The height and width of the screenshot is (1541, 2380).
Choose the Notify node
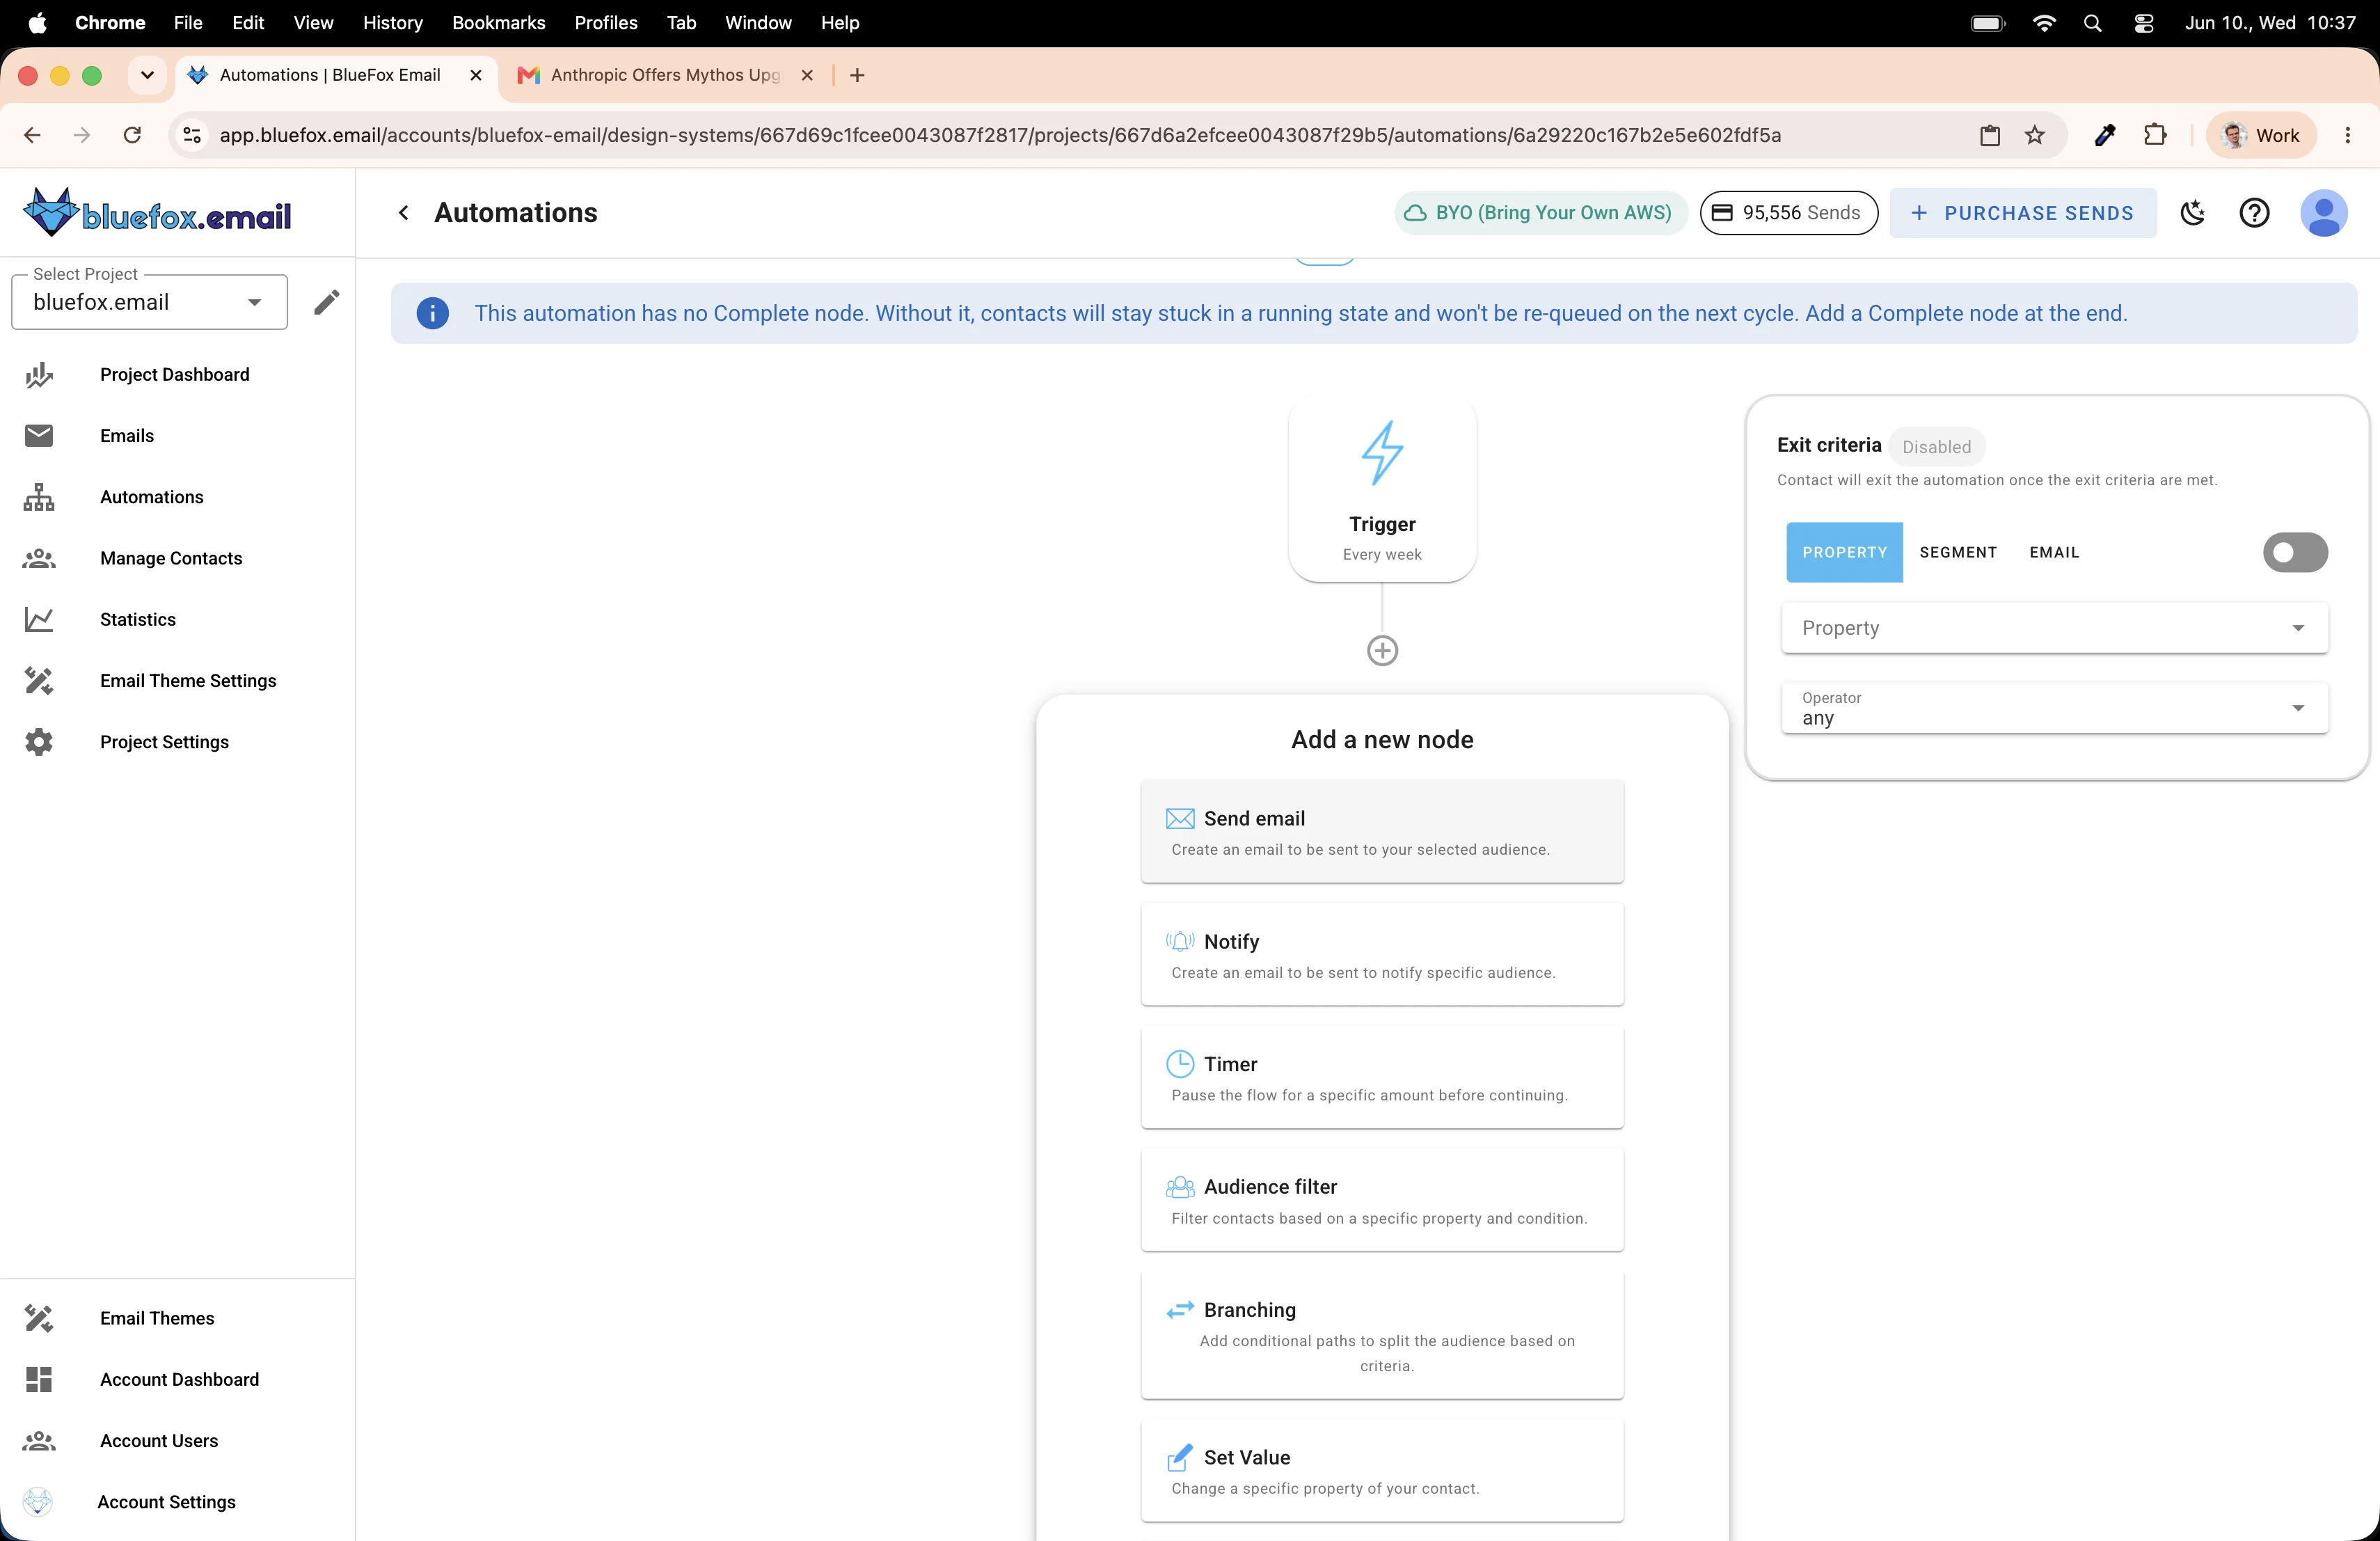(1382, 955)
